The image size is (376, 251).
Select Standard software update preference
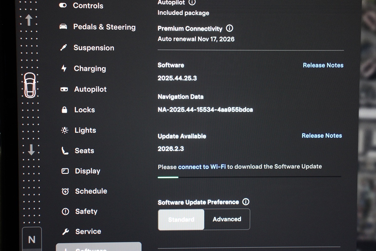coord(181,219)
